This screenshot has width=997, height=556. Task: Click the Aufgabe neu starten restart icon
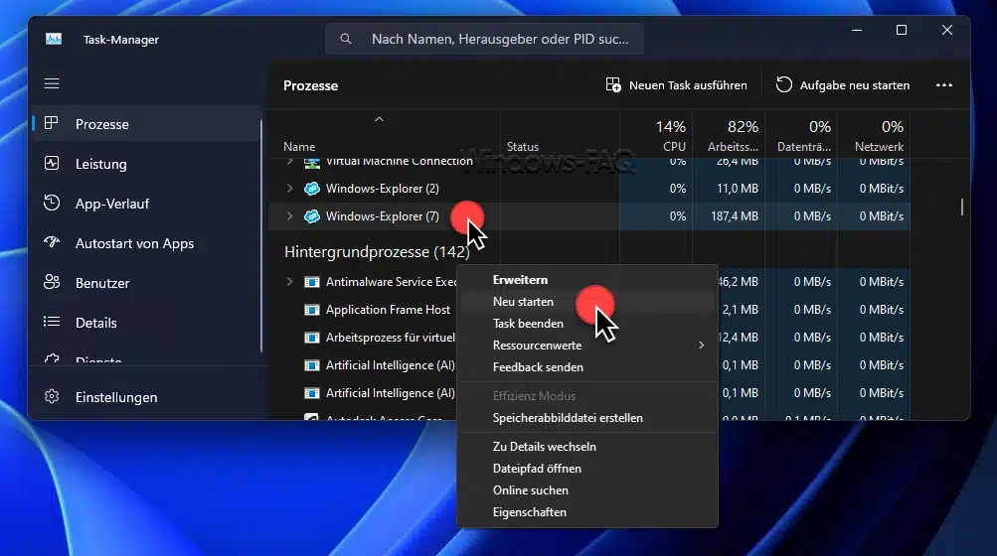point(784,85)
